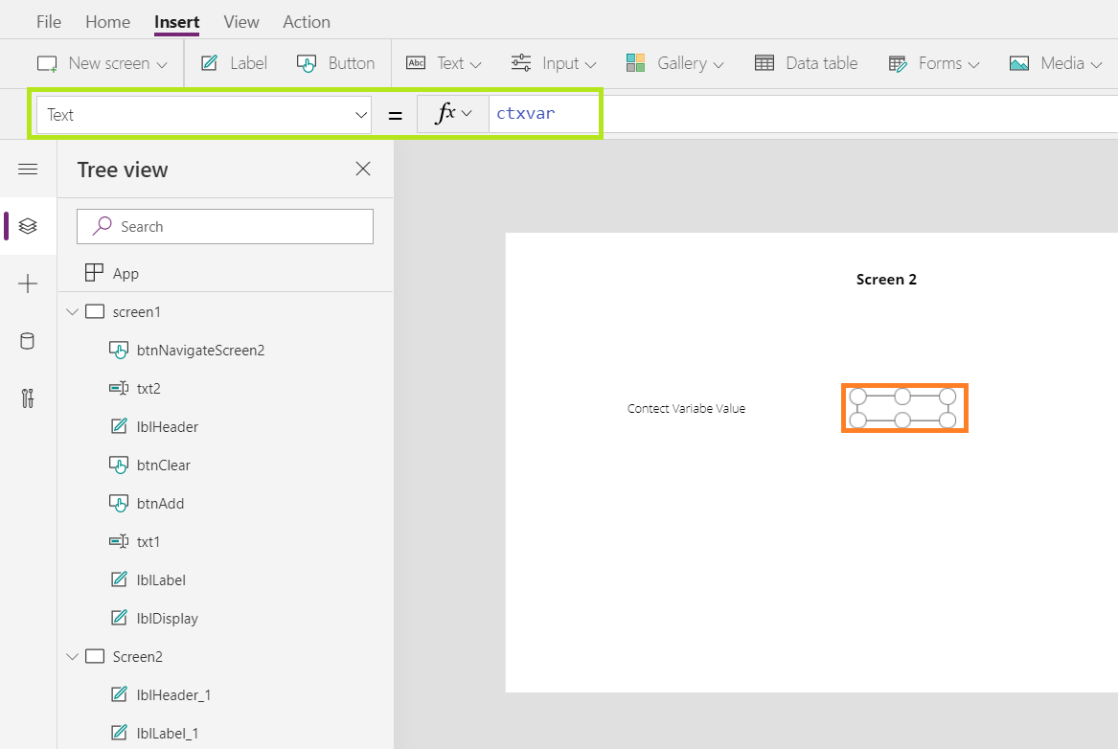Viewport: 1118px width, 749px height.
Task: Close the Tree view panel
Action: click(x=362, y=169)
